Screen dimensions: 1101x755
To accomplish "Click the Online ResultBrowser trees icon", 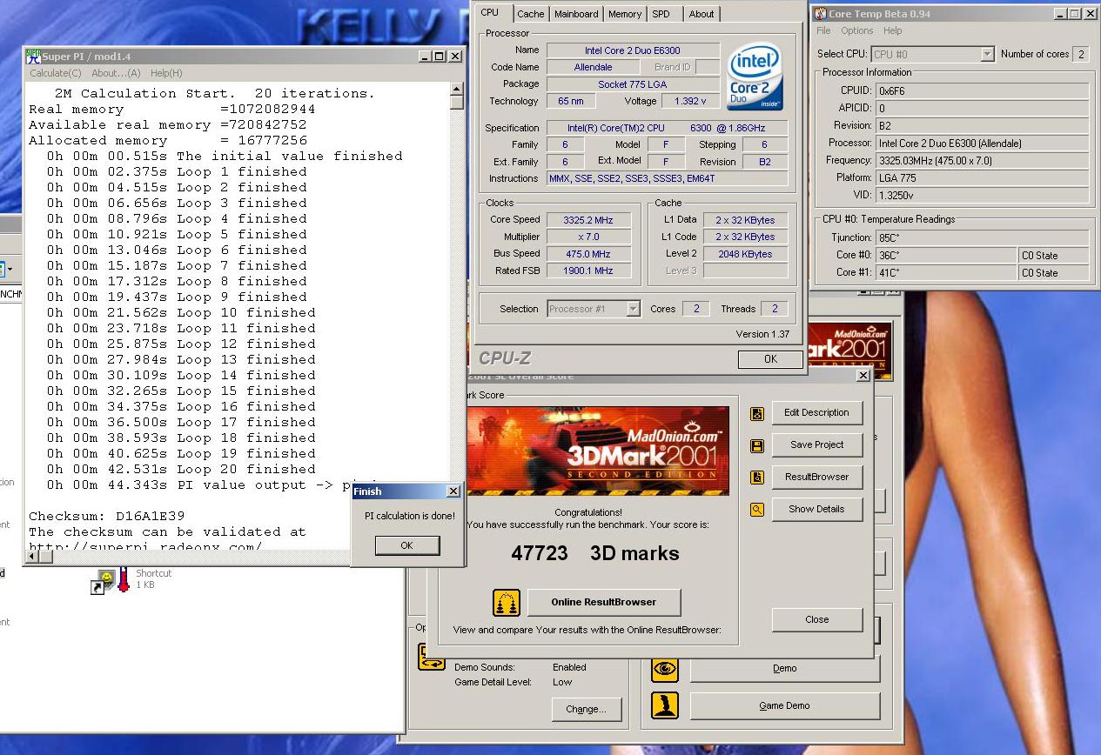I will tap(506, 602).
